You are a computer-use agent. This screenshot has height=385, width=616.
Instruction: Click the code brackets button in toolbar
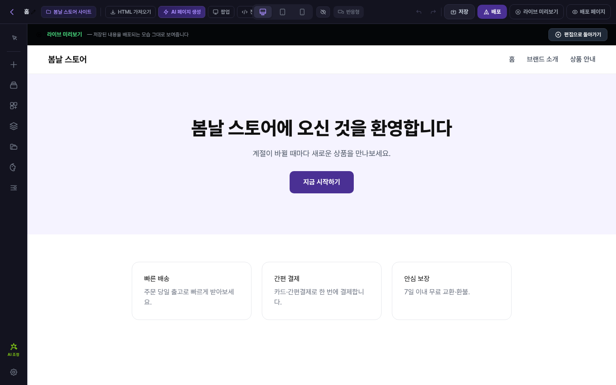tap(245, 12)
